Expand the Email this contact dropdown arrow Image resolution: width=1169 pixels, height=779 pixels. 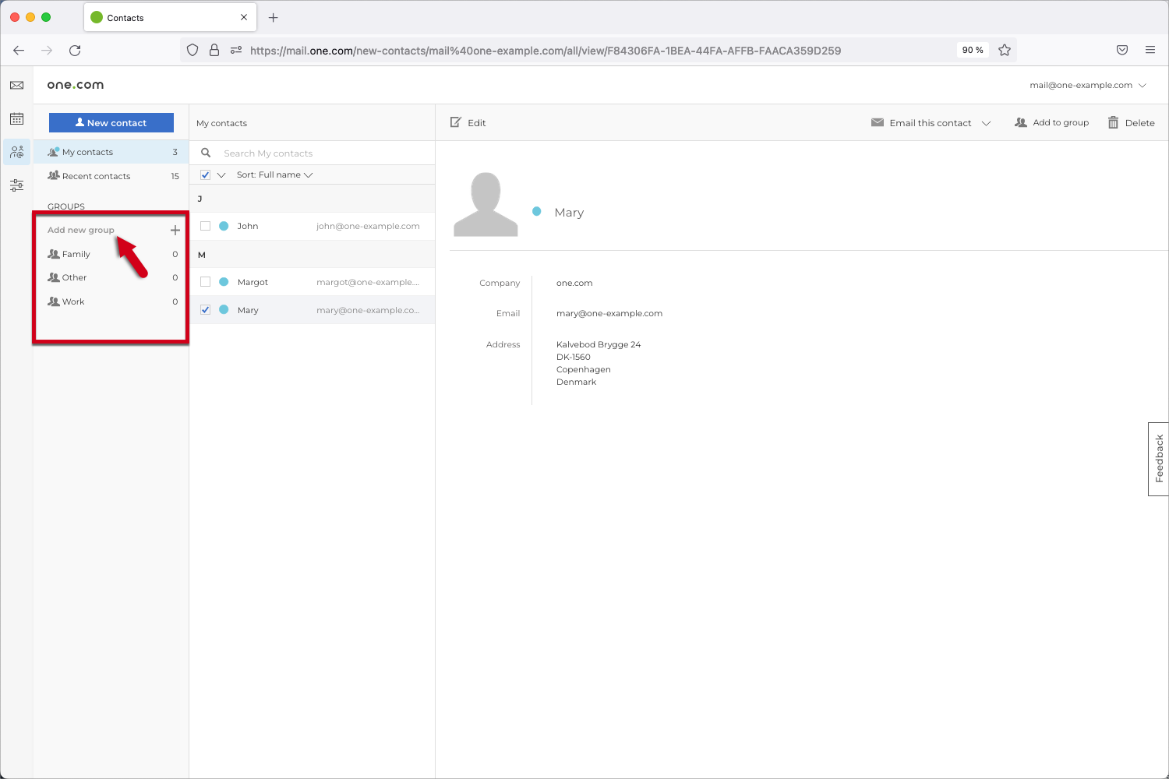(987, 122)
